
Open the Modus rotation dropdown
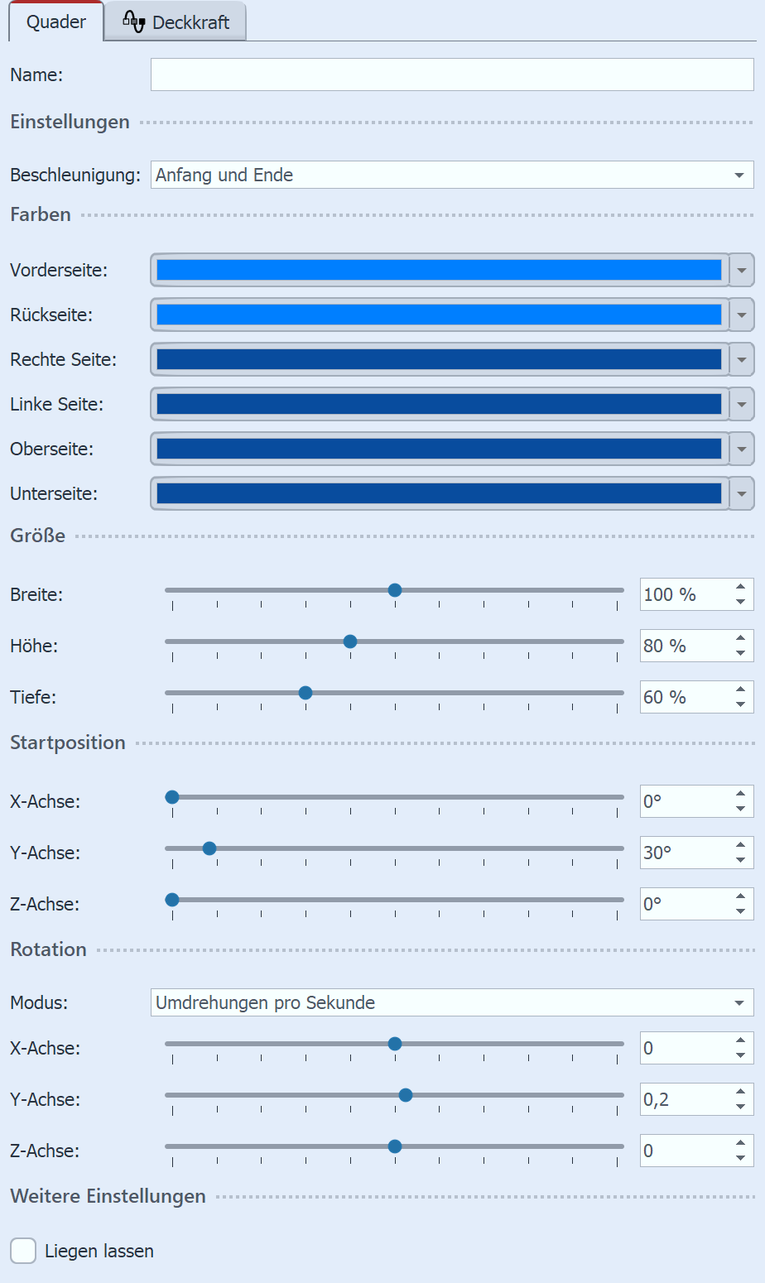pos(451,1002)
